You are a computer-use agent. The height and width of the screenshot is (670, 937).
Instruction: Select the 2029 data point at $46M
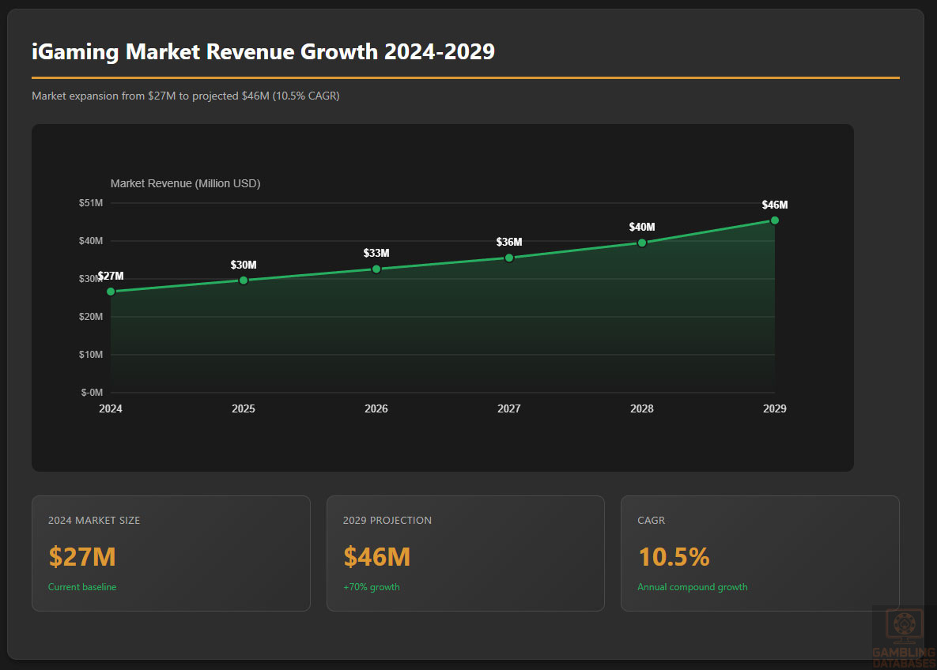774,220
